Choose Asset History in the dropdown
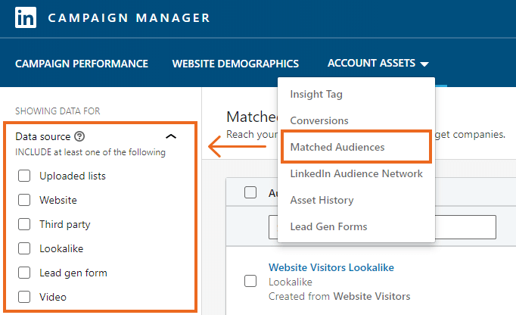 [322, 200]
